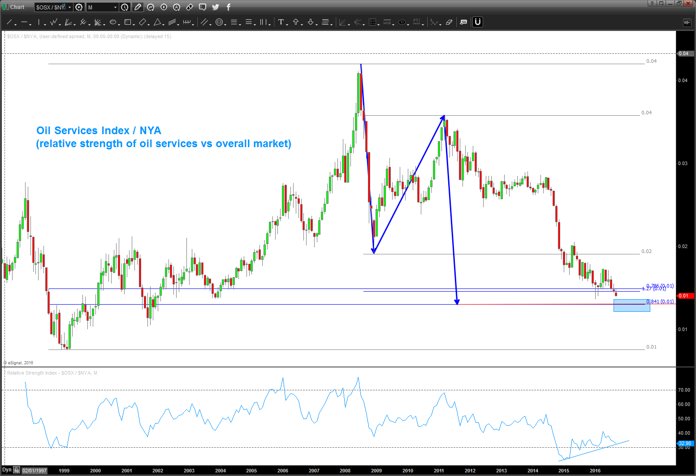Image resolution: width=696 pixels, height=476 pixels.
Task: Open the chart settings gear dropdown
Action: (79, 7)
